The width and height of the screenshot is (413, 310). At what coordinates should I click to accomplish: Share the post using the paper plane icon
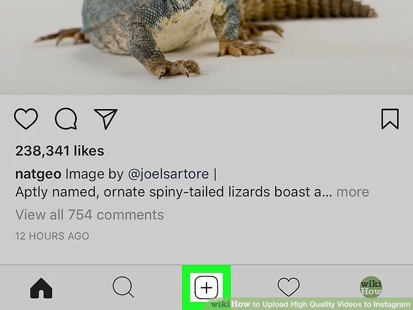tap(106, 119)
